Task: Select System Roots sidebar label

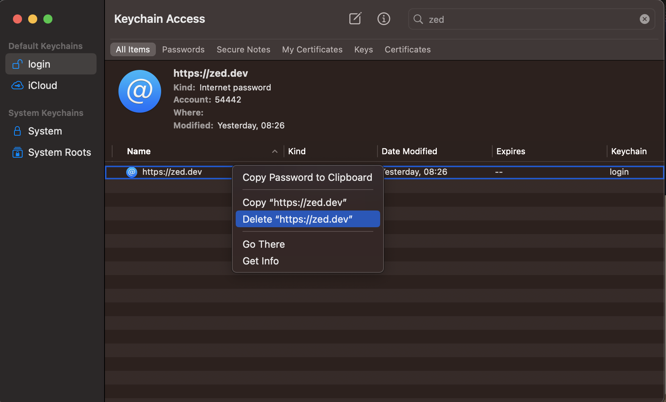Action: [60, 152]
